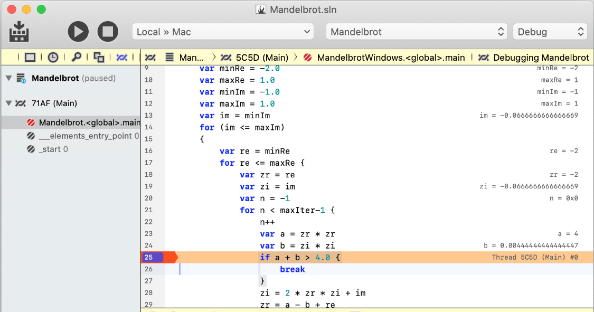Click the leftmost jump bar debug icon
This screenshot has width=594, height=312.
tap(150, 58)
